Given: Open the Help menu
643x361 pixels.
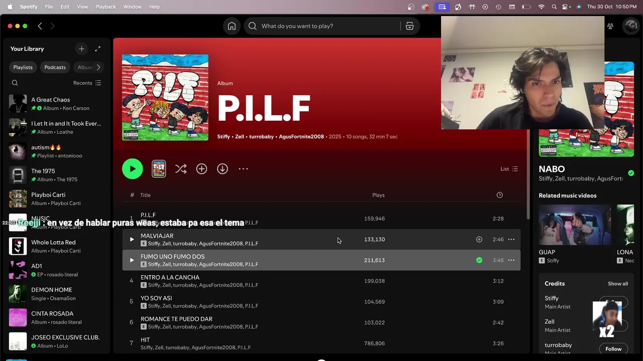Looking at the screenshot, I should coord(154,7).
